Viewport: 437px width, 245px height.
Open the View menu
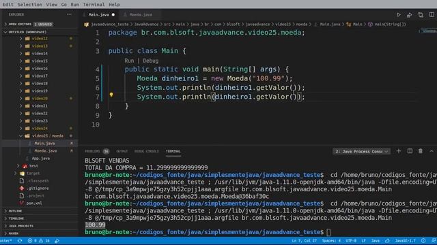52,5
